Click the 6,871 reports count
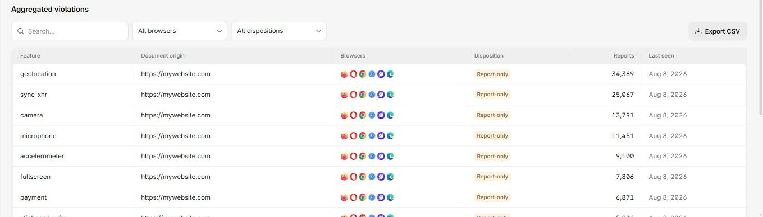 pyautogui.click(x=625, y=197)
